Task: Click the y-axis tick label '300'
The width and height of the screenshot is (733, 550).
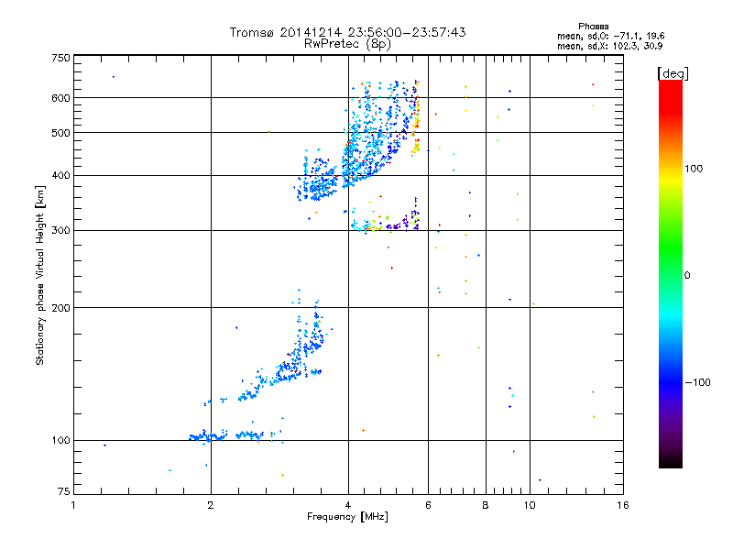Action: click(x=60, y=230)
